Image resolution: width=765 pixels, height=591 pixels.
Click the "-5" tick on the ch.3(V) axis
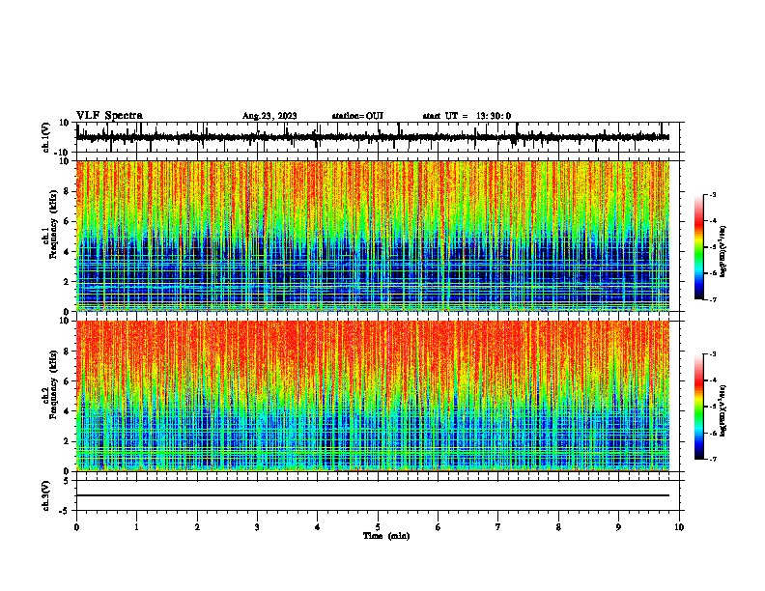point(66,511)
